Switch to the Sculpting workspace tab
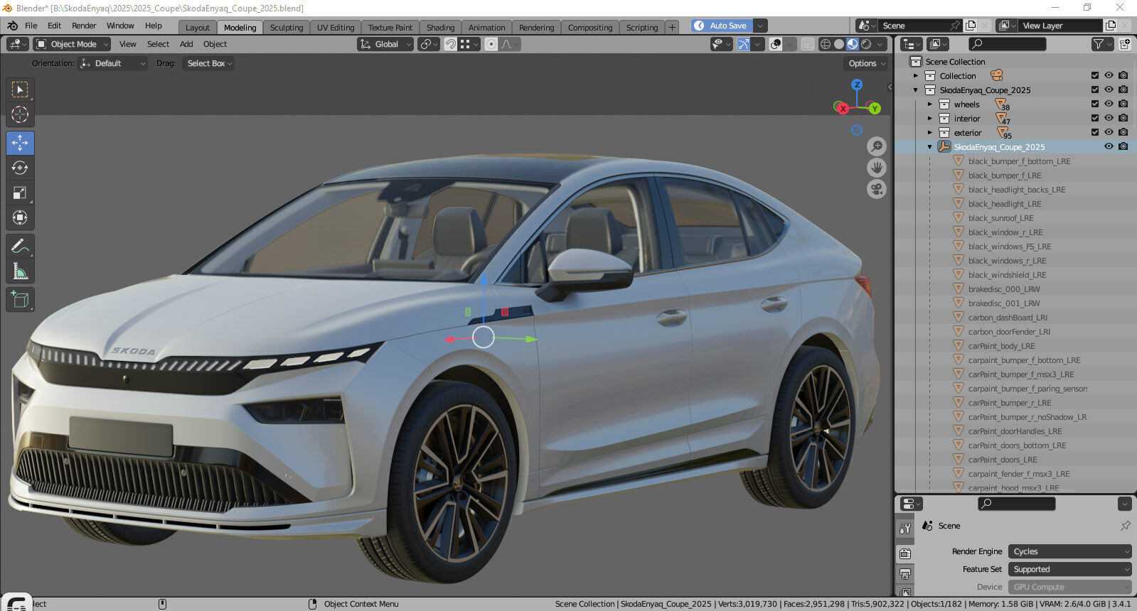This screenshot has width=1137, height=611. pos(287,28)
